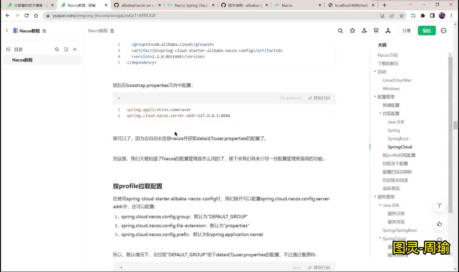Jump to 监听查询 in outline
Image resolution: width=459 pixels, height=272 pixels.
(391, 189)
